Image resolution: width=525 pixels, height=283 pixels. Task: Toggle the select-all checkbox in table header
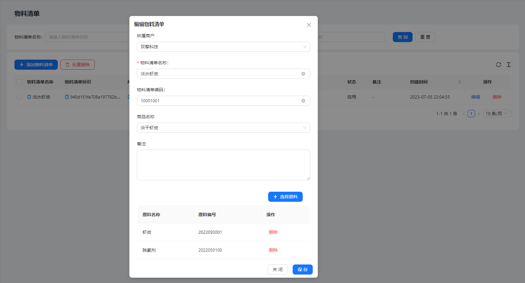(19, 82)
